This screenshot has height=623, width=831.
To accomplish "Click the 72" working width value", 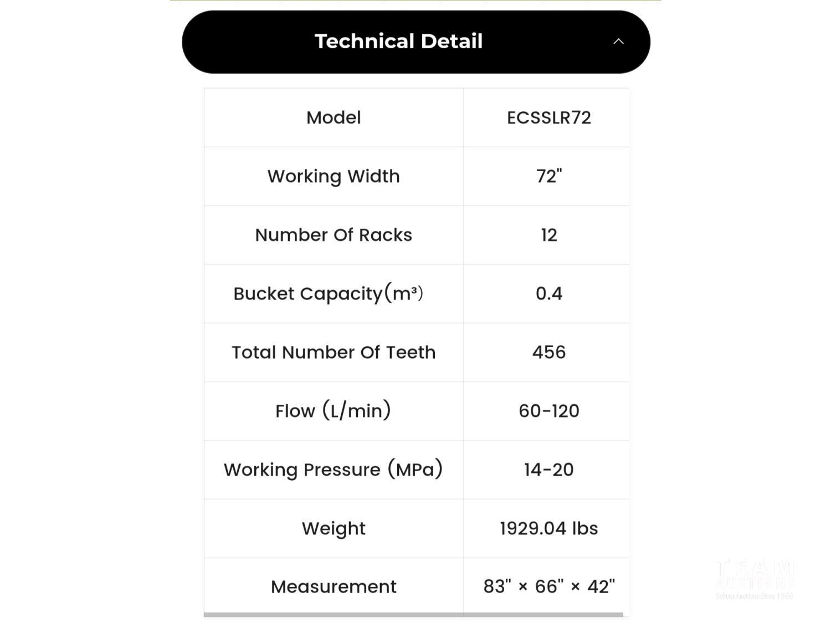I will 548,177.
